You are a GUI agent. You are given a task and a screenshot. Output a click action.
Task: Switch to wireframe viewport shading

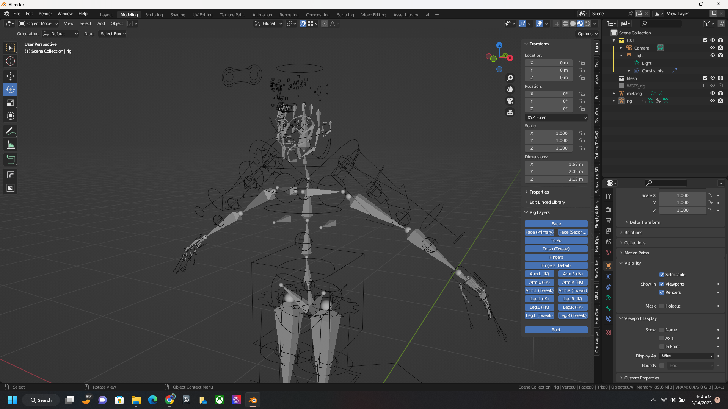pos(566,23)
